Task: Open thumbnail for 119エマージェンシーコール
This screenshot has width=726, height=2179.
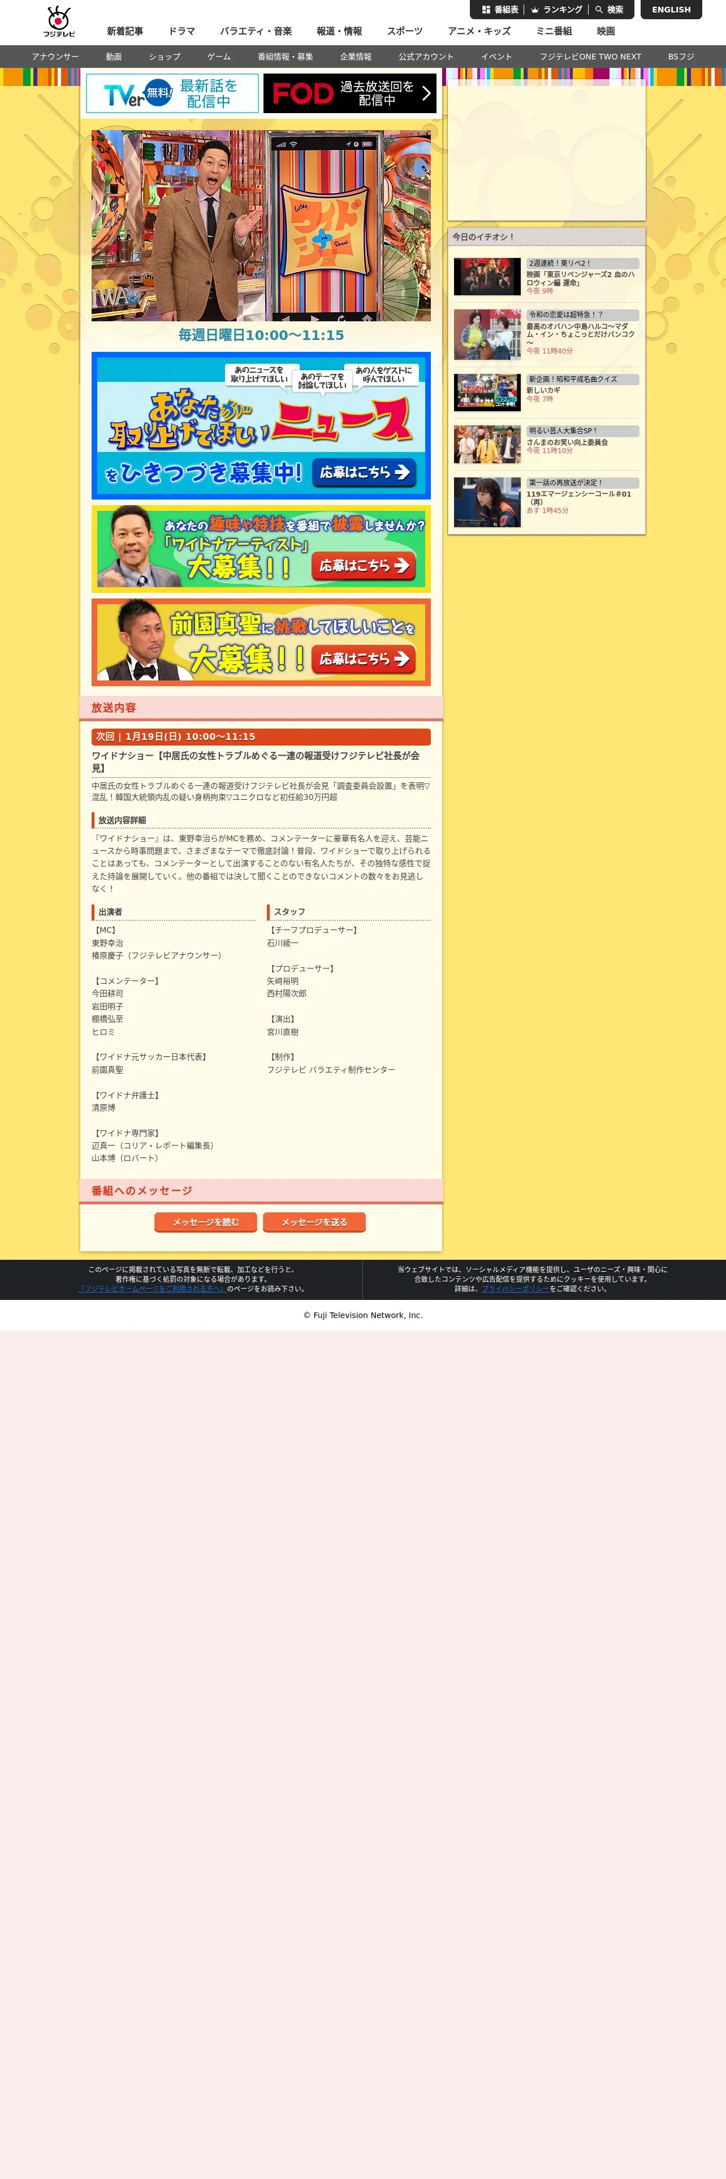Action: [x=487, y=502]
